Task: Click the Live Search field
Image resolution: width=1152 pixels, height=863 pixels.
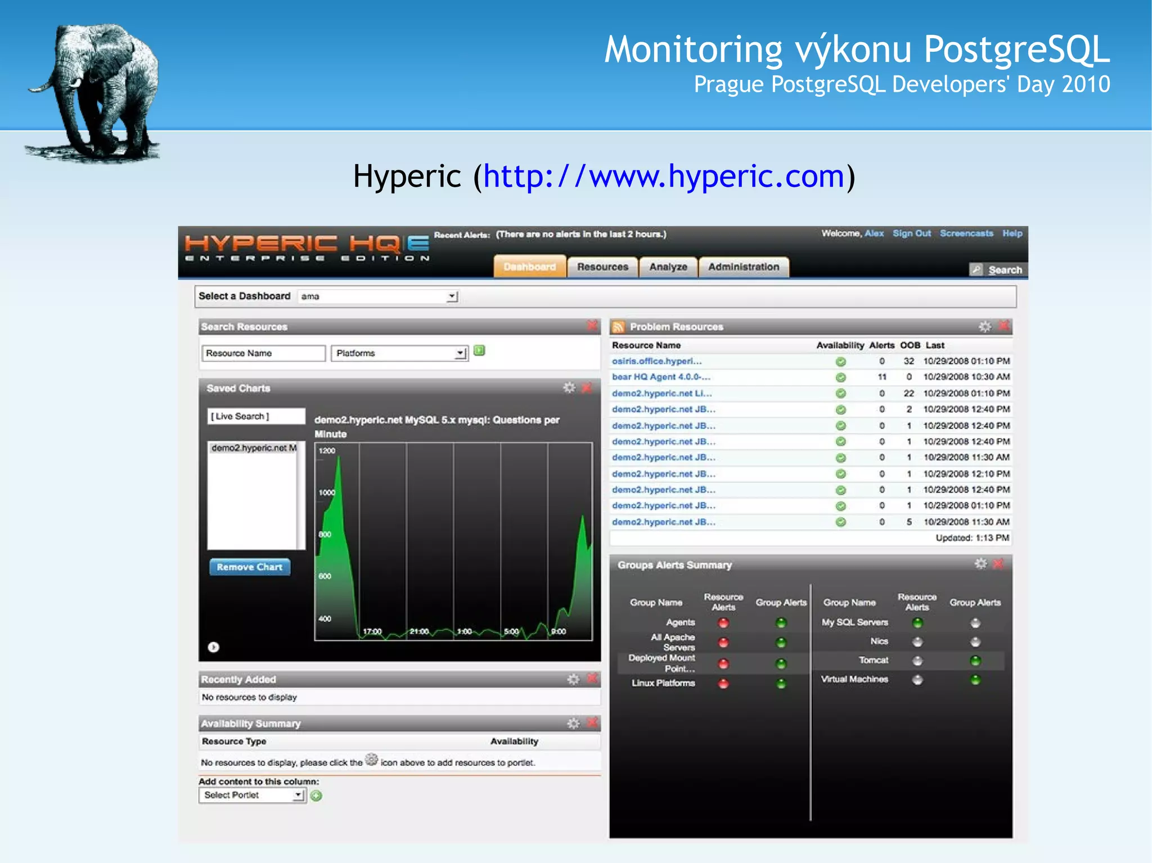Action: click(x=256, y=416)
